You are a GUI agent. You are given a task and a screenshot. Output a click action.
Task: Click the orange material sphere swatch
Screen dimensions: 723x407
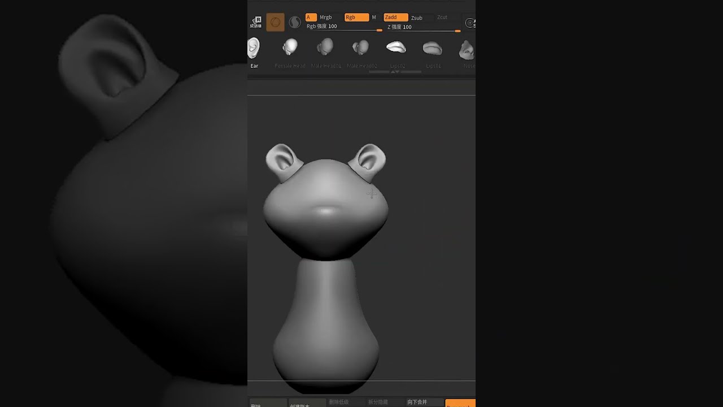pyautogui.click(x=275, y=22)
